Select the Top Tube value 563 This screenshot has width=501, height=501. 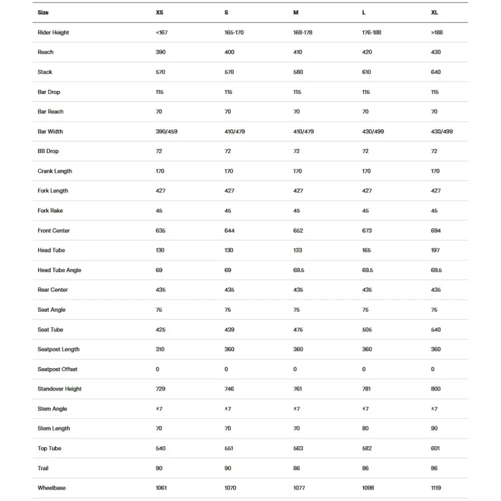tap(298, 448)
